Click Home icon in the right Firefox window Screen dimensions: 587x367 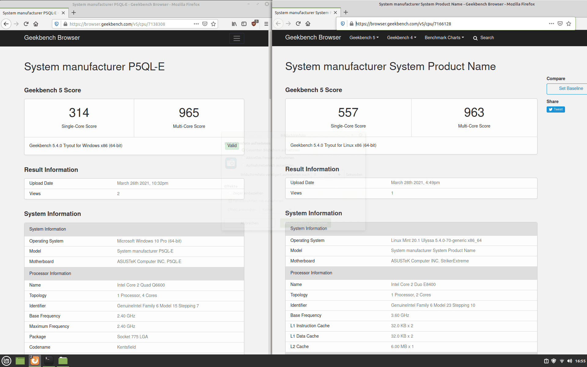coord(308,24)
